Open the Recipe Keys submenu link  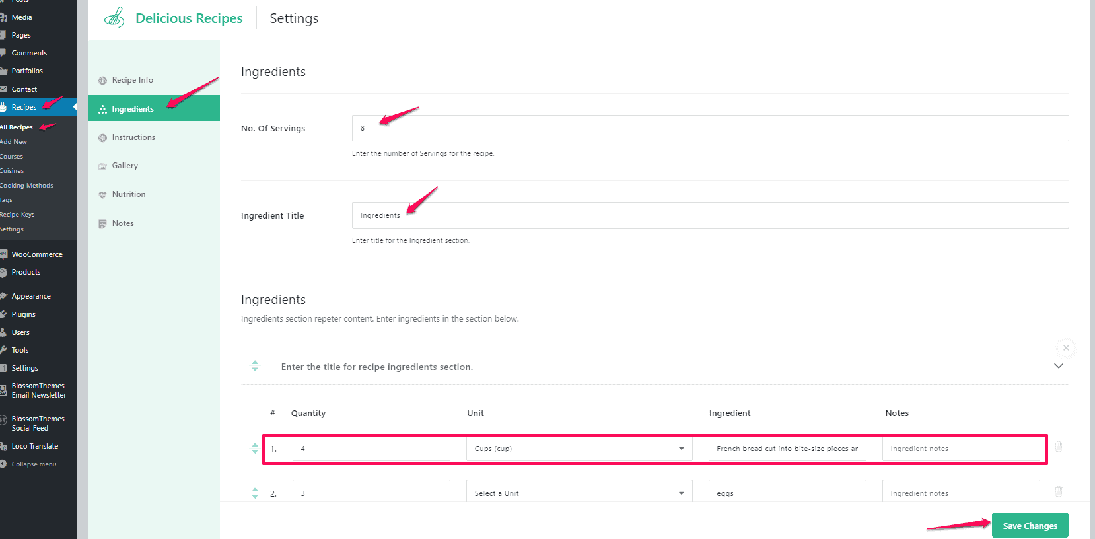tap(17, 215)
